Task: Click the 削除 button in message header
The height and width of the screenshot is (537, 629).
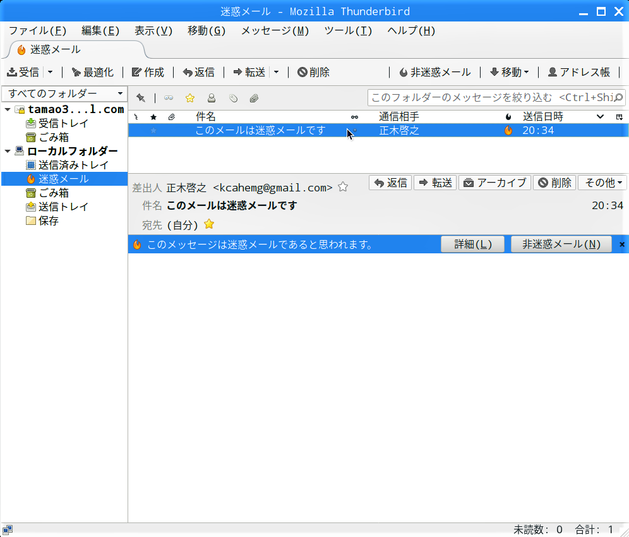Action: (554, 183)
